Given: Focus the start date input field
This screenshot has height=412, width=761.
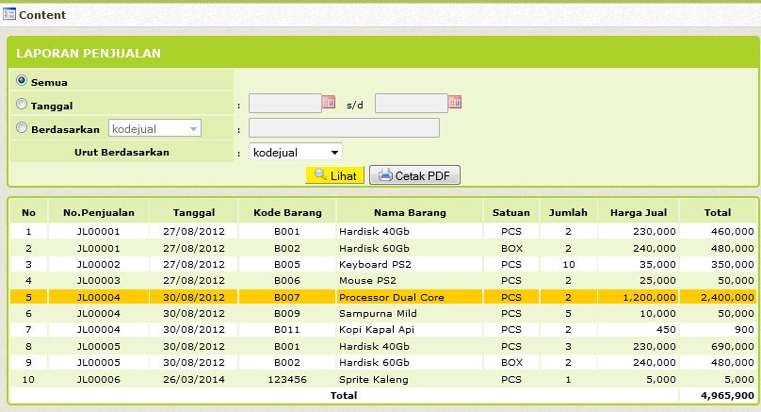Looking at the screenshot, I should coord(285,104).
